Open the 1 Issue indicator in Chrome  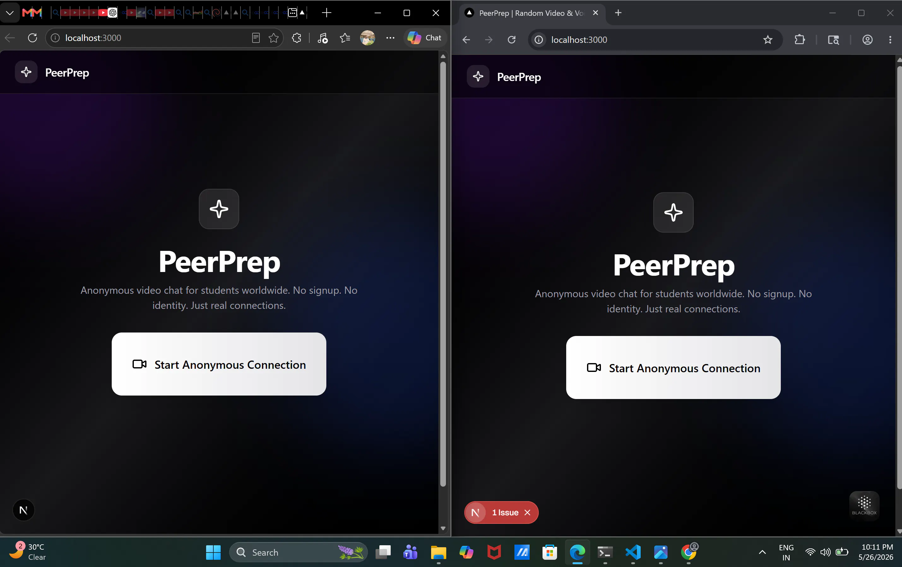click(505, 512)
